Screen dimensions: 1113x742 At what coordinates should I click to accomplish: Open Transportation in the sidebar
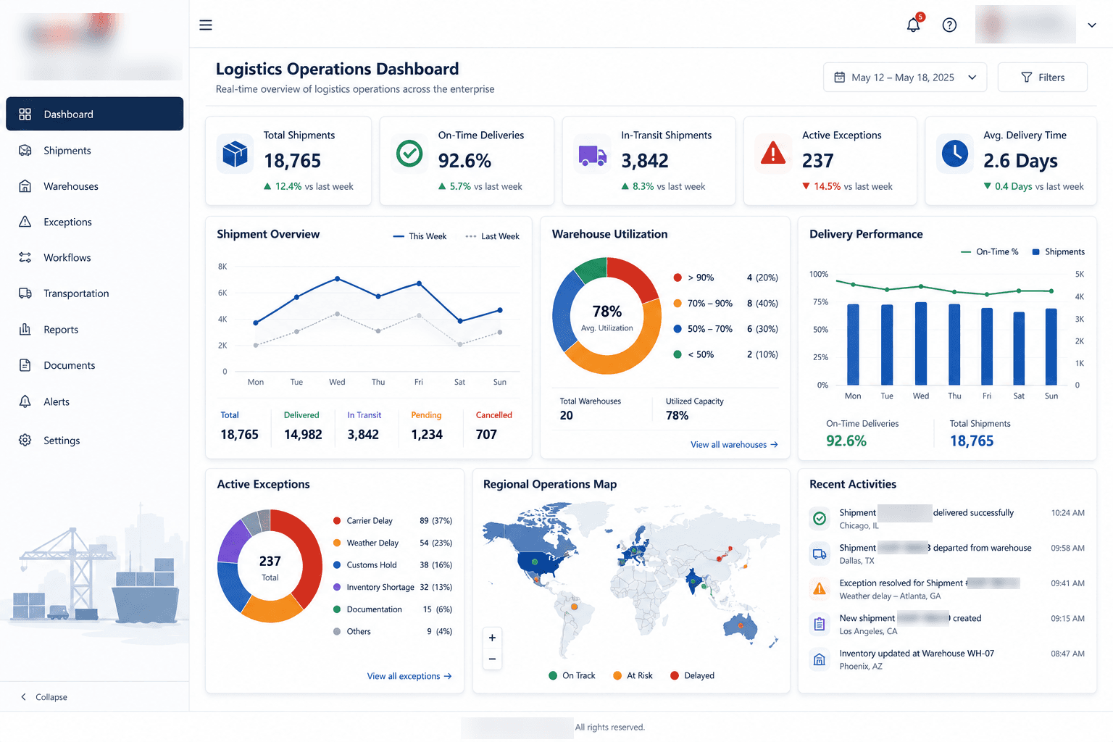tap(94, 293)
